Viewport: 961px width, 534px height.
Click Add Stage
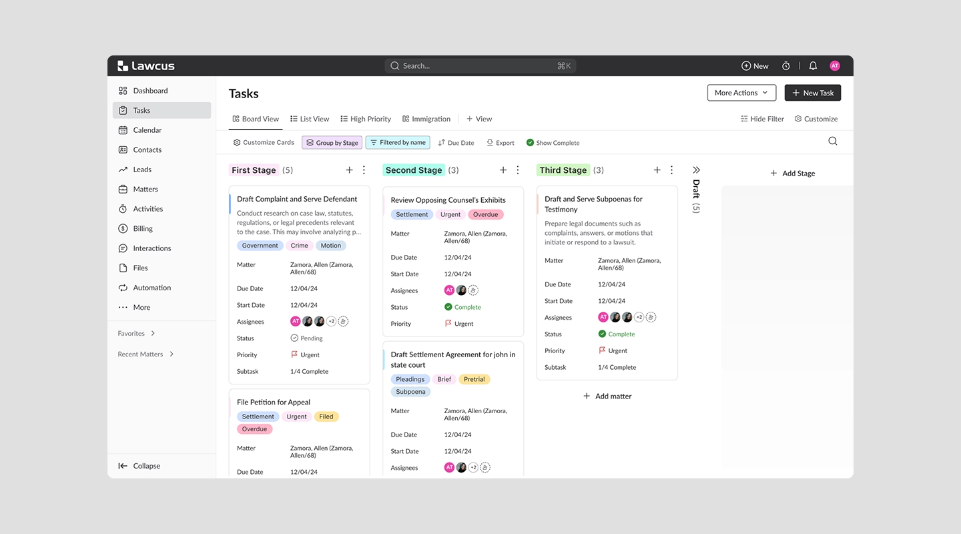(x=793, y=173)
